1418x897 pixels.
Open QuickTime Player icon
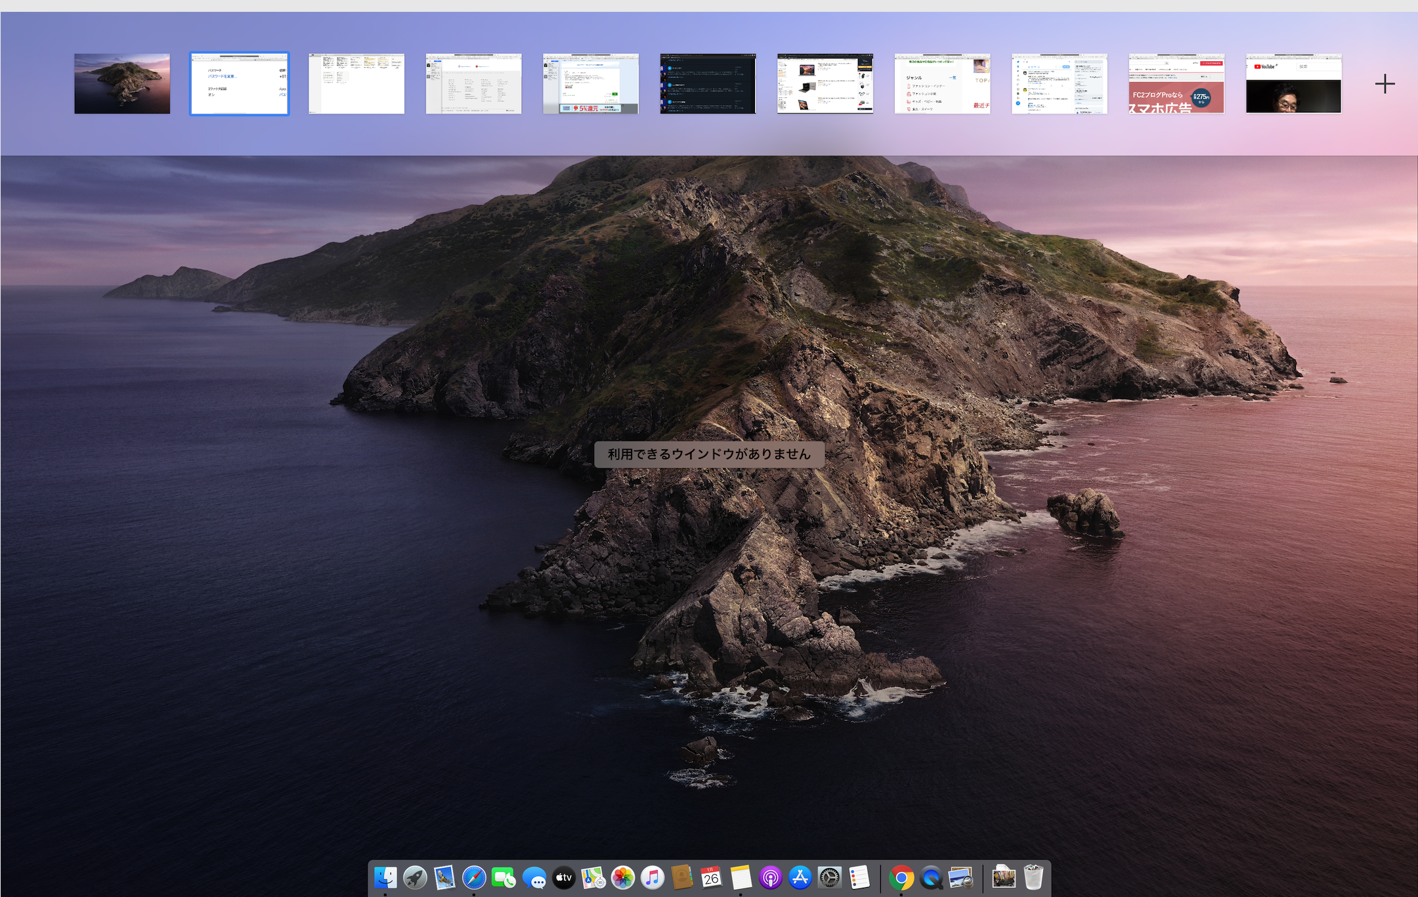tap(931, 877)
